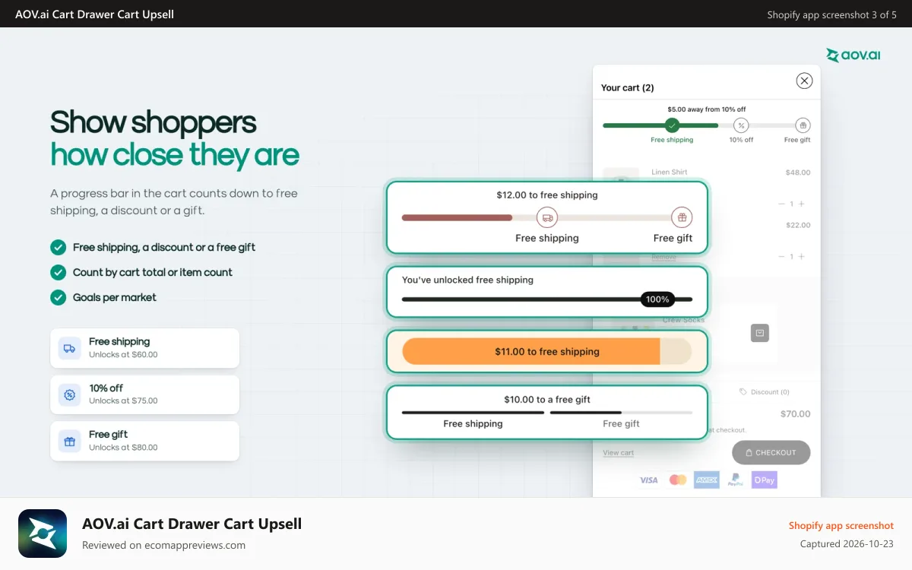This screenshot has width=912, height=570.
Task: Click the Free shipping segment of the split bar
Action: click(473, 413)
